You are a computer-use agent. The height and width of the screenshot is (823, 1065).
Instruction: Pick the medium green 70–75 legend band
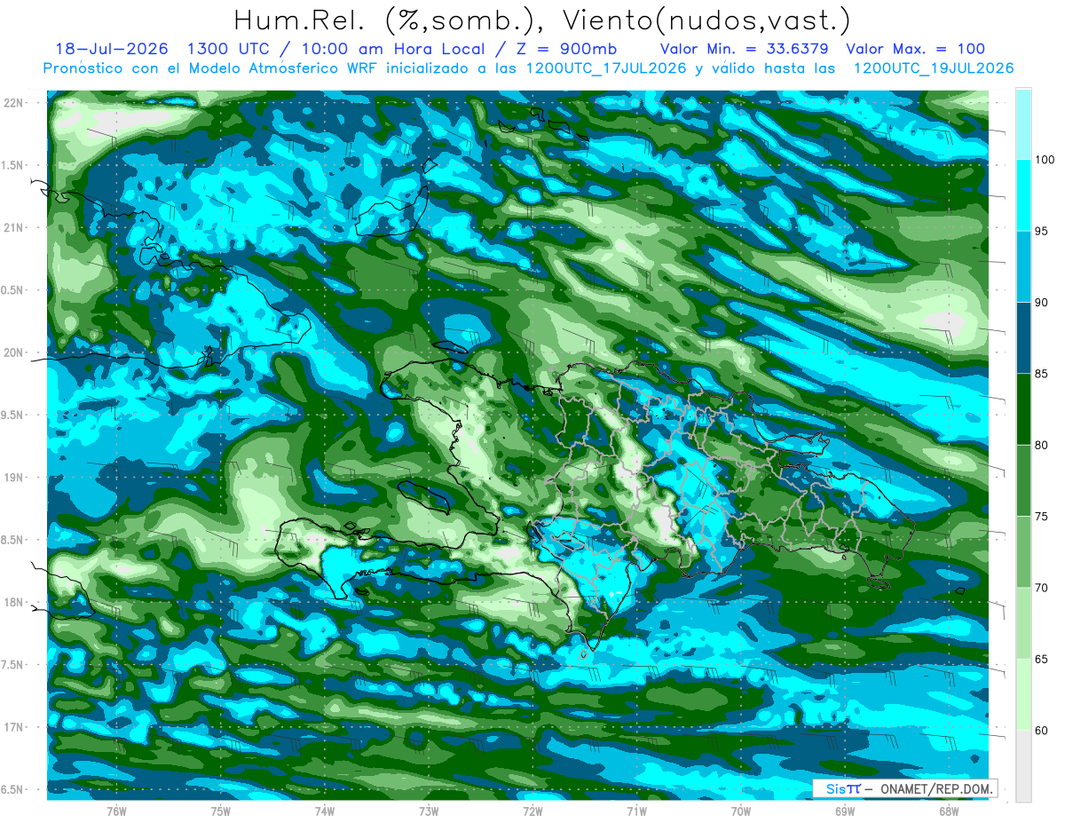[x=1023, y=552]
